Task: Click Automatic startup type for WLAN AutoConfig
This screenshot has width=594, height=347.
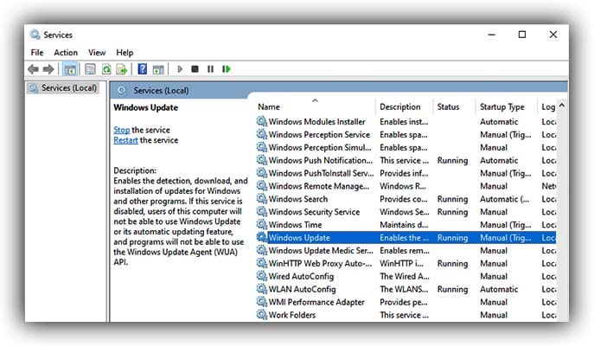Action: [499, 289]
